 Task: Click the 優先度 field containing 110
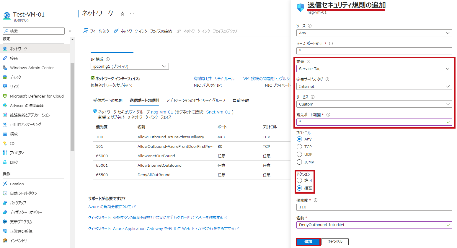pos(374,207)
